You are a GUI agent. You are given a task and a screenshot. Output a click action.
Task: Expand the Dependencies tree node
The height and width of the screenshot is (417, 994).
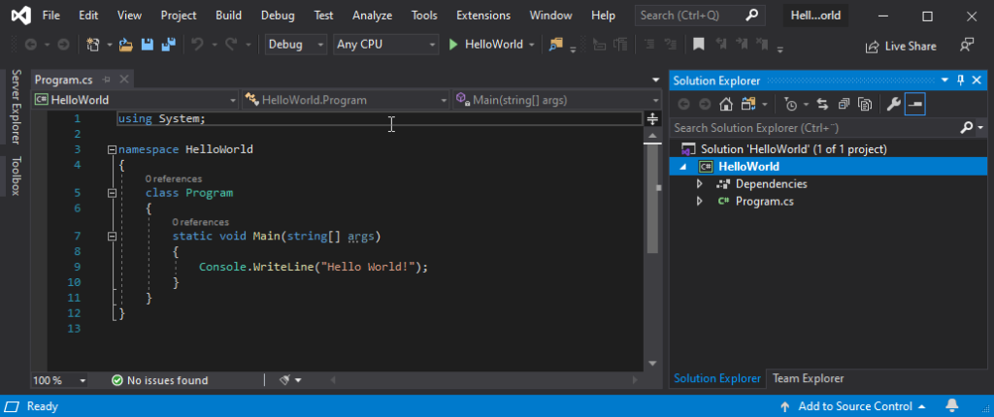(x=699, y=184)
